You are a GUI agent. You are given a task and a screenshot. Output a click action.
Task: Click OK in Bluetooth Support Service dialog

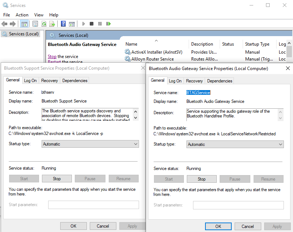(73, 226)
